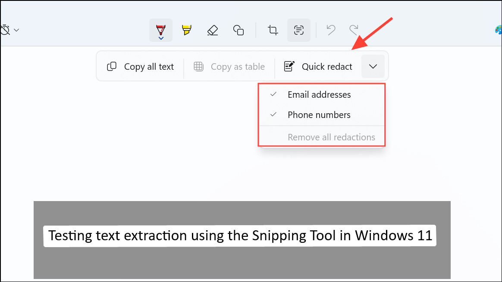Screen dimensions: 502x282
Task: Select the Eraser tool
Action: 213,30
